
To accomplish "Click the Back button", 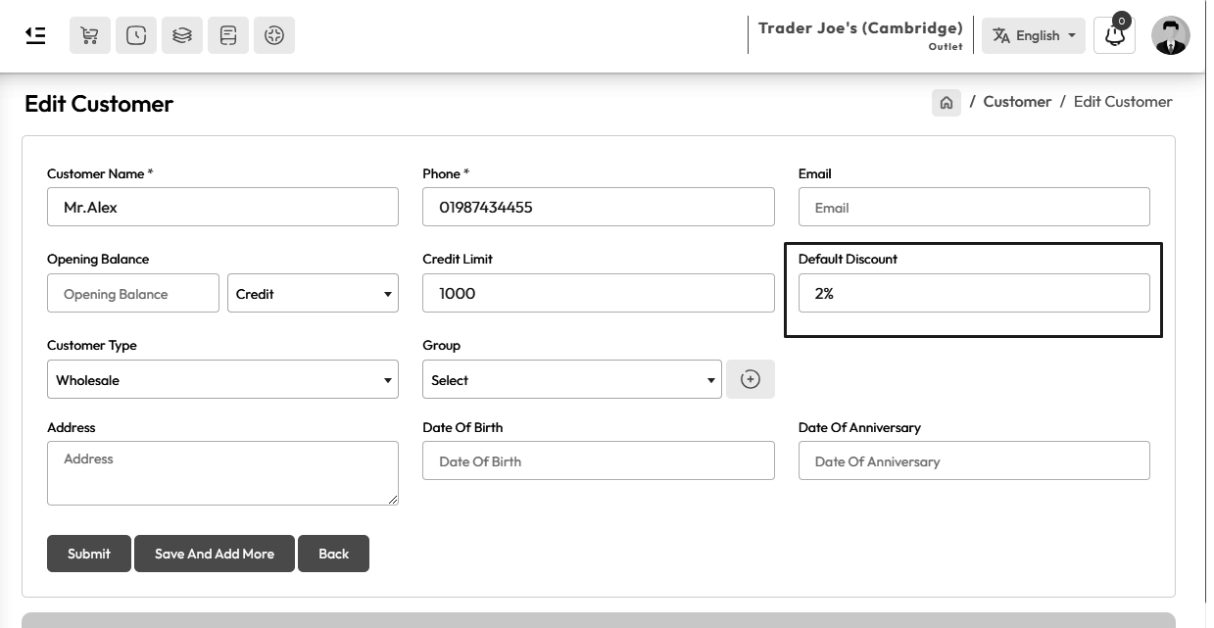I will 333,554.
